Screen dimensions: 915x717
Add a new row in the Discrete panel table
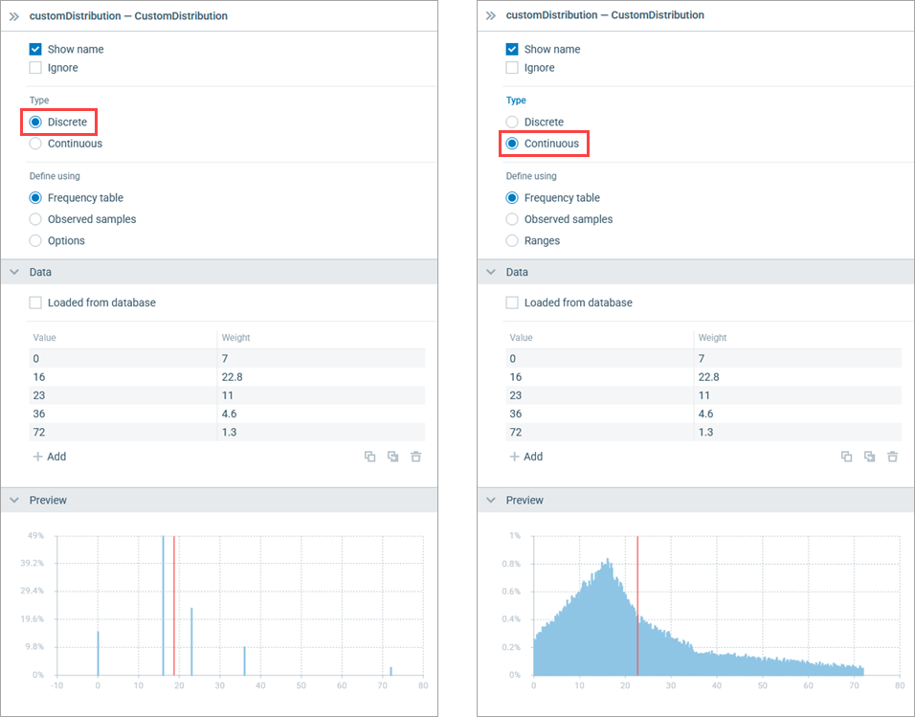pos(50,457)
